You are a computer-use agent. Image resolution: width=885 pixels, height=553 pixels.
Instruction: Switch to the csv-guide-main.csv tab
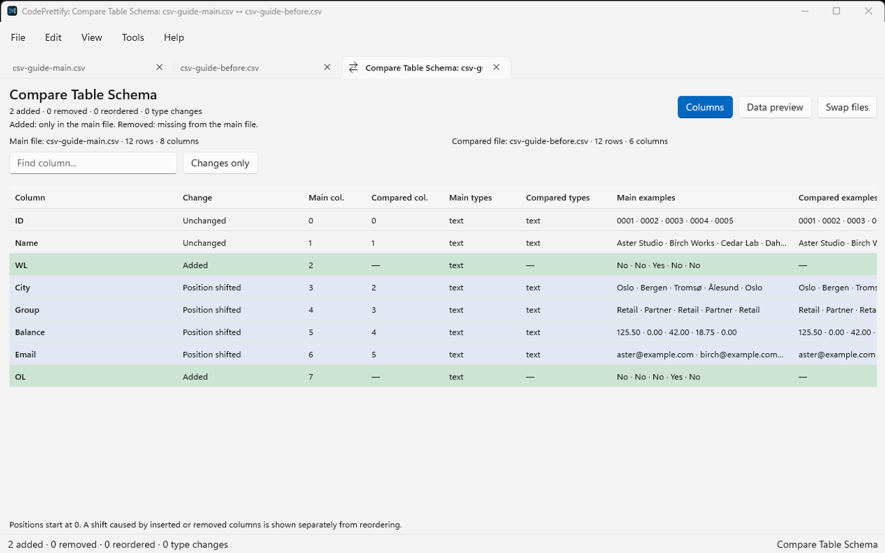(x=86, y=68)
